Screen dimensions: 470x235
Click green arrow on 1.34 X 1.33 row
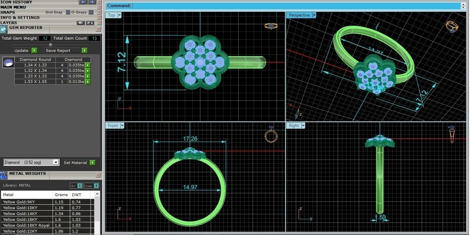click(88, 65)
